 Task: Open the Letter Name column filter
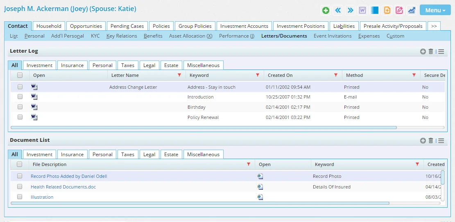point(179,75)
